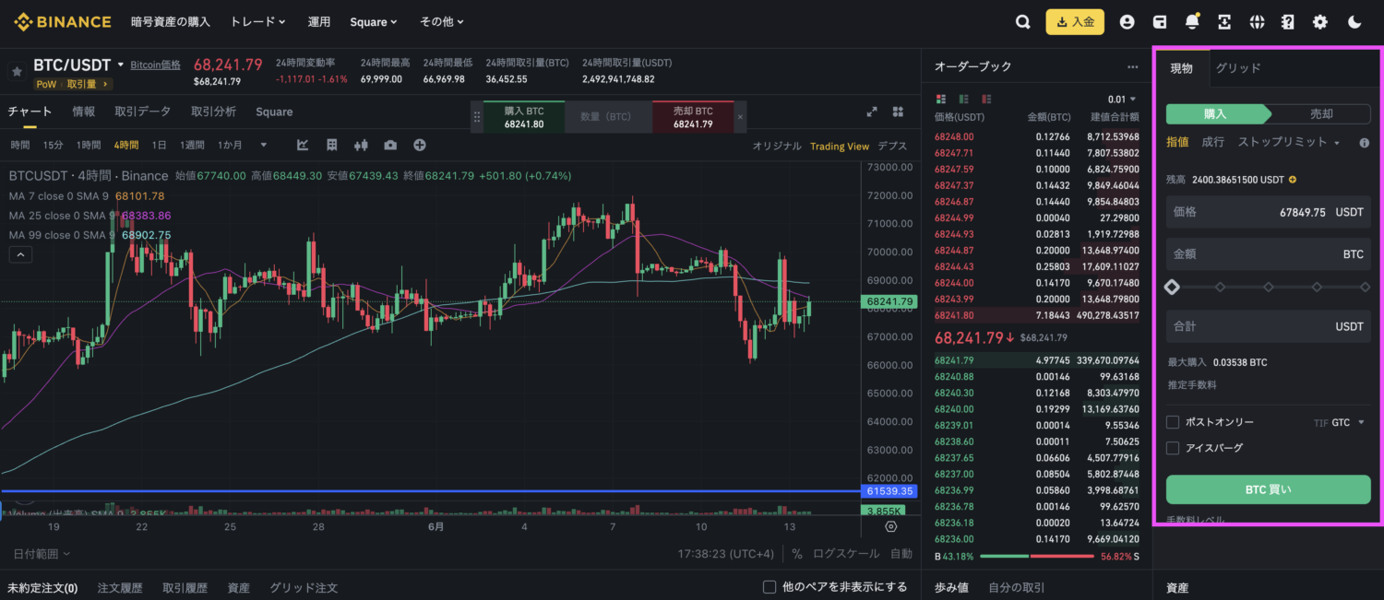
Task: Open the chart settings gear near time axis
Action: [x=890, y=526]
